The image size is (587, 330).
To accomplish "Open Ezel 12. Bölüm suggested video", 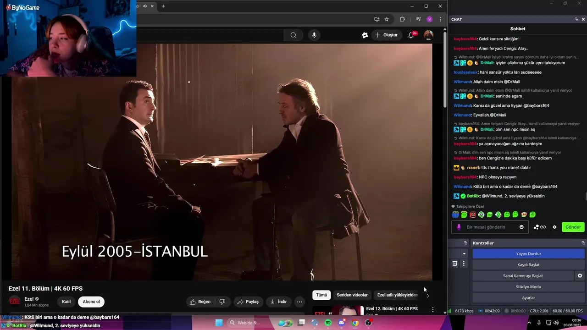I will 392,309.
